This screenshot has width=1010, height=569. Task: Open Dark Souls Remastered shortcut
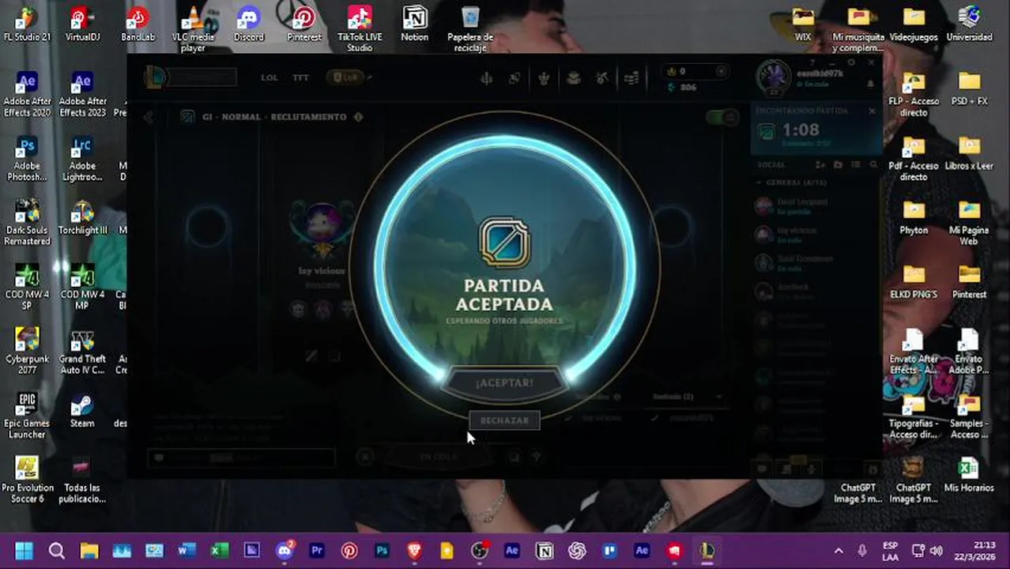pyautogui.click(x=27, y=223)
